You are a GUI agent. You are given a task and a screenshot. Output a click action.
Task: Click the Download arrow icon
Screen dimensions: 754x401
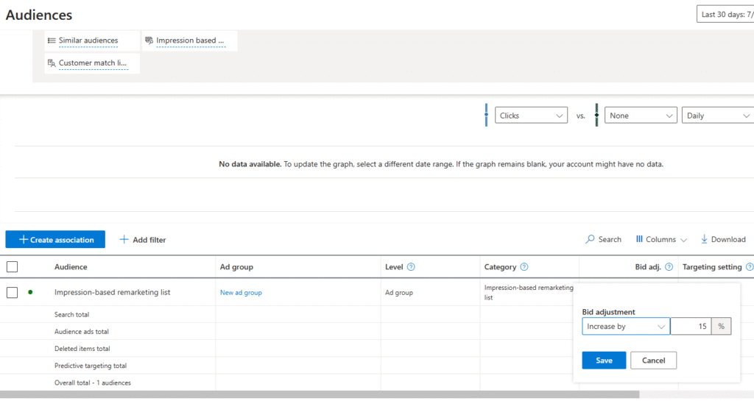pyautogui.click(x=704, y=239)
